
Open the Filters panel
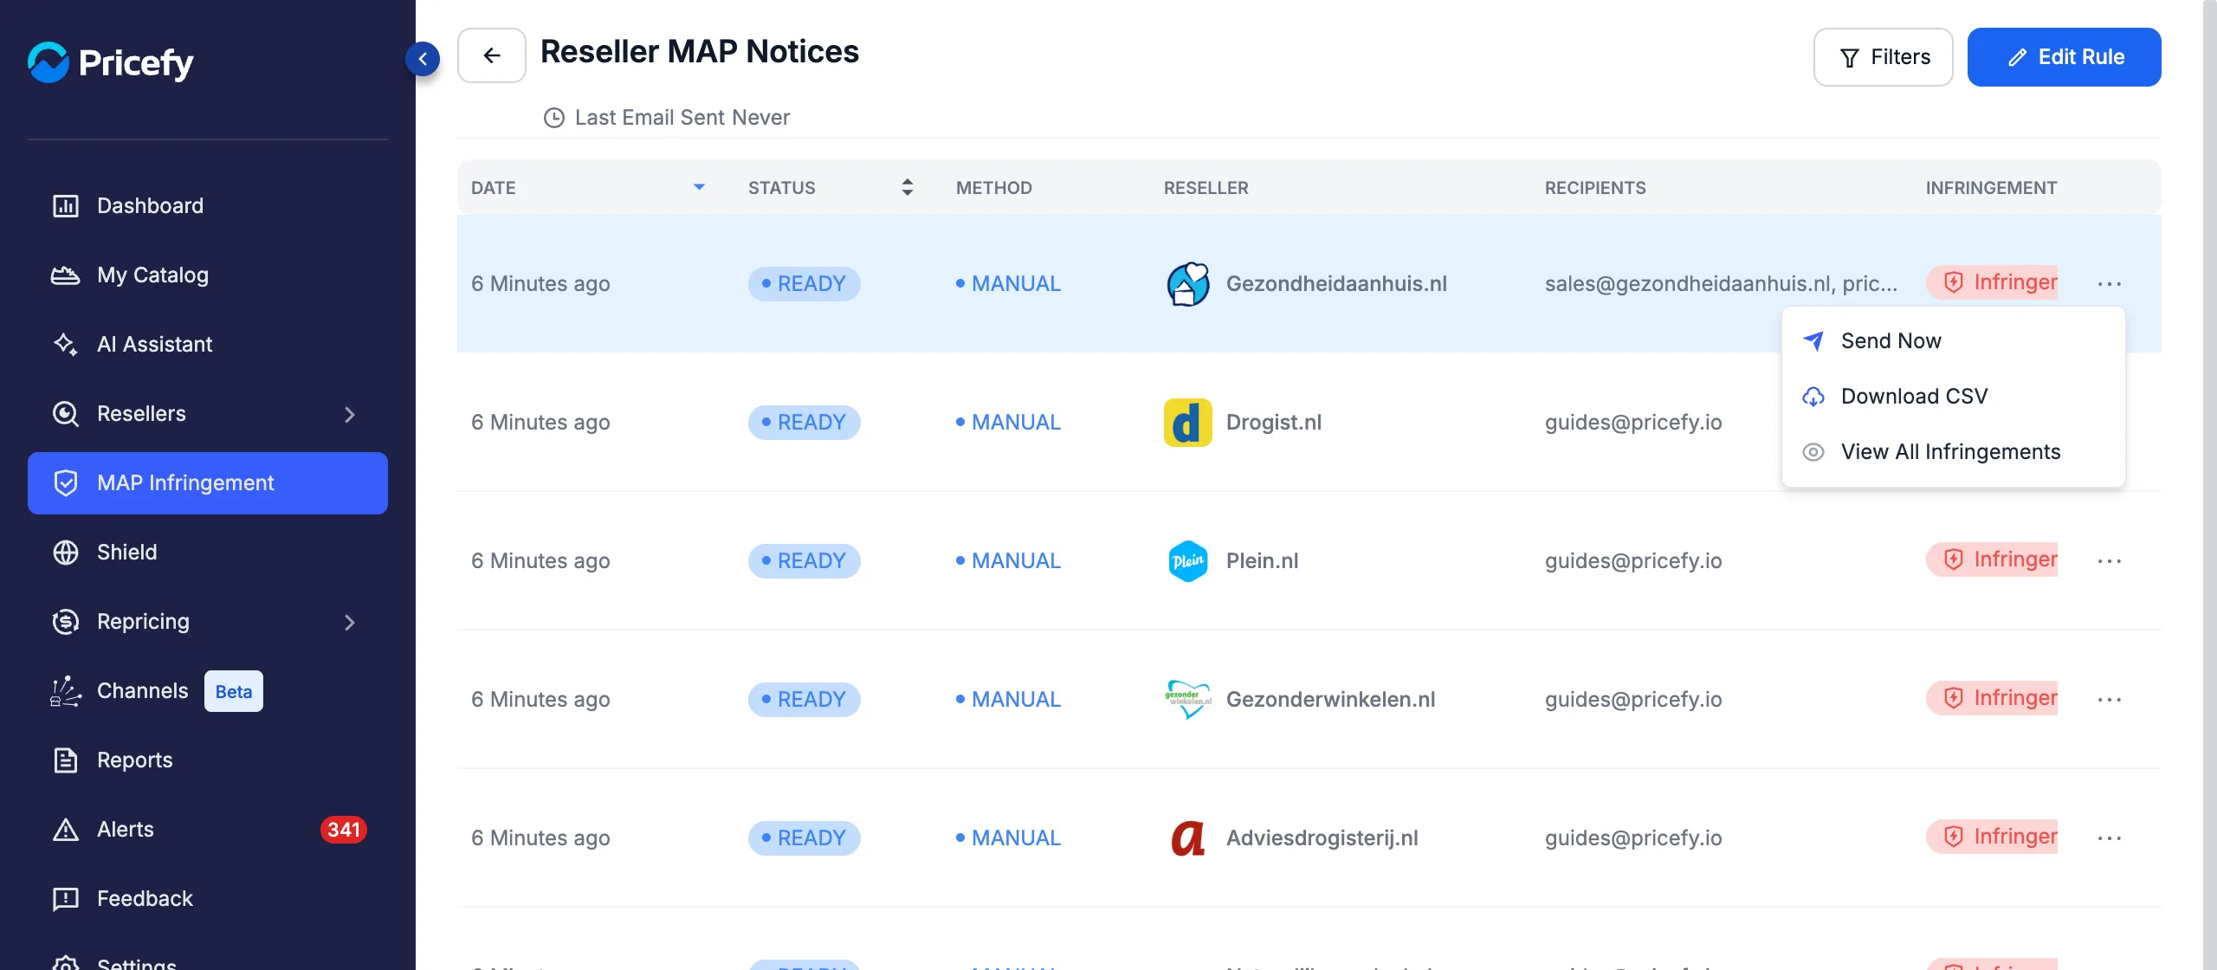1884,57
